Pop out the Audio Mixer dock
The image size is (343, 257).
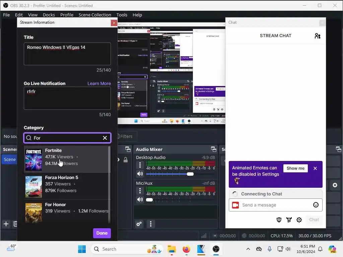point(213,149)
